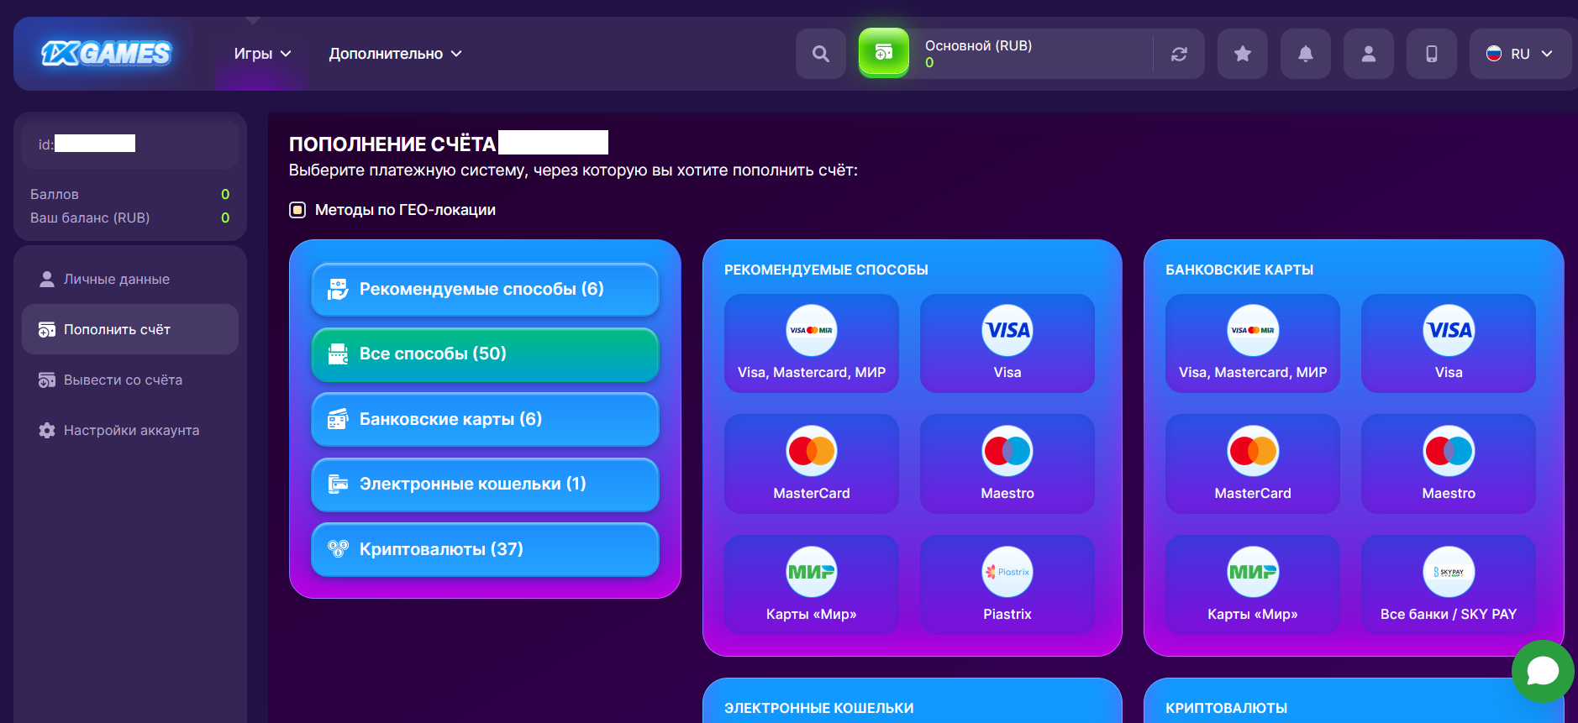Viewport: 1578px width, 723px height.
Task: Toggle Методы по ГЕО-локации checkbox
Action: [x=297, y=210]
